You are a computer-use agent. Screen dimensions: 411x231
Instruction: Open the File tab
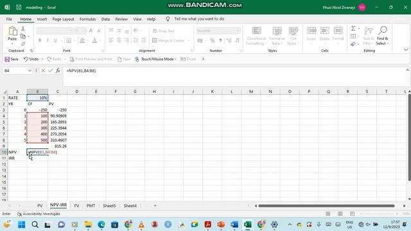[9, 19]
